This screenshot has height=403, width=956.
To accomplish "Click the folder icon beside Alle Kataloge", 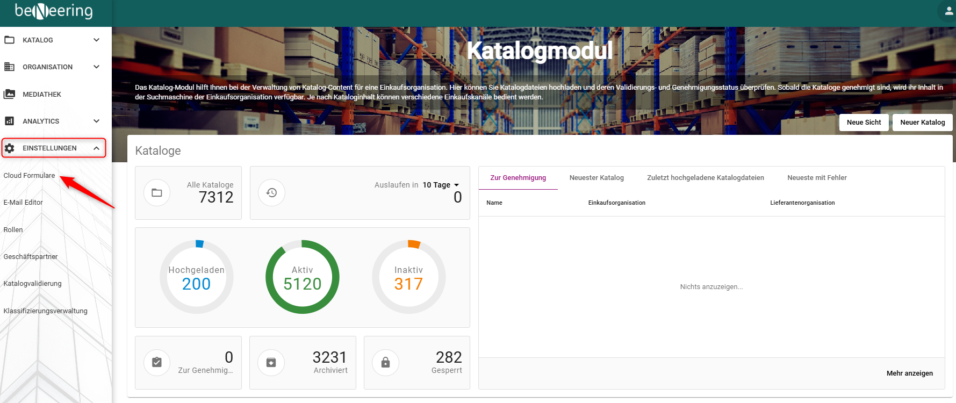I will [157, 192].
